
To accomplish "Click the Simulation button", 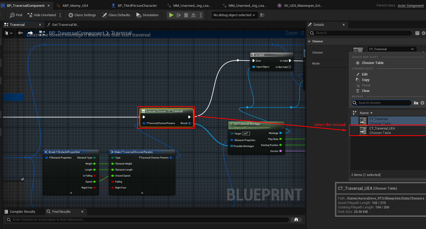I will 147,15.
